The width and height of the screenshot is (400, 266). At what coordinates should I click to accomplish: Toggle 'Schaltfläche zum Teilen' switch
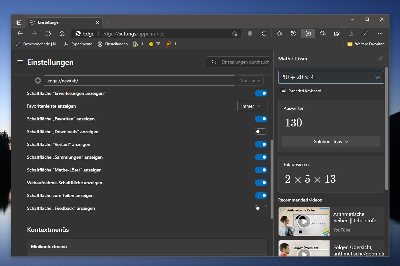pyautogui.click(x=261, y=195)
